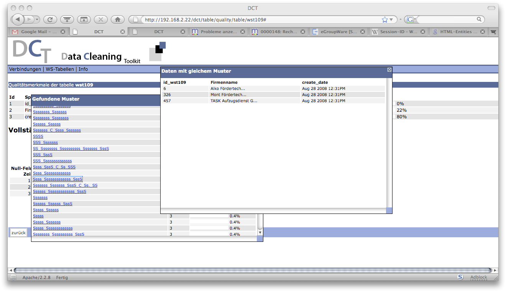The image size is (506, 292).
Task: Click the Adblock status bar item
Action: (478, 277)
